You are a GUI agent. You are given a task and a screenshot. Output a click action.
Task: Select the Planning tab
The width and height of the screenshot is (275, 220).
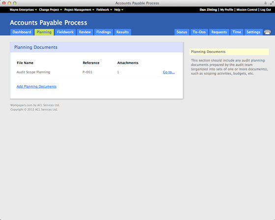(x=44, y=32)
